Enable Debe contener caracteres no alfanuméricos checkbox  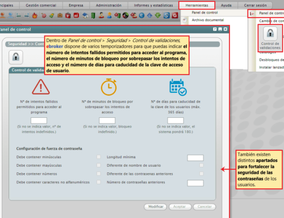[x=99, y=182]
